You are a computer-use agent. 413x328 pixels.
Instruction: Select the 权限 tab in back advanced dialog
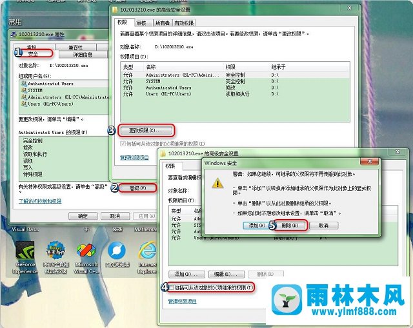[x=123, y=22]
